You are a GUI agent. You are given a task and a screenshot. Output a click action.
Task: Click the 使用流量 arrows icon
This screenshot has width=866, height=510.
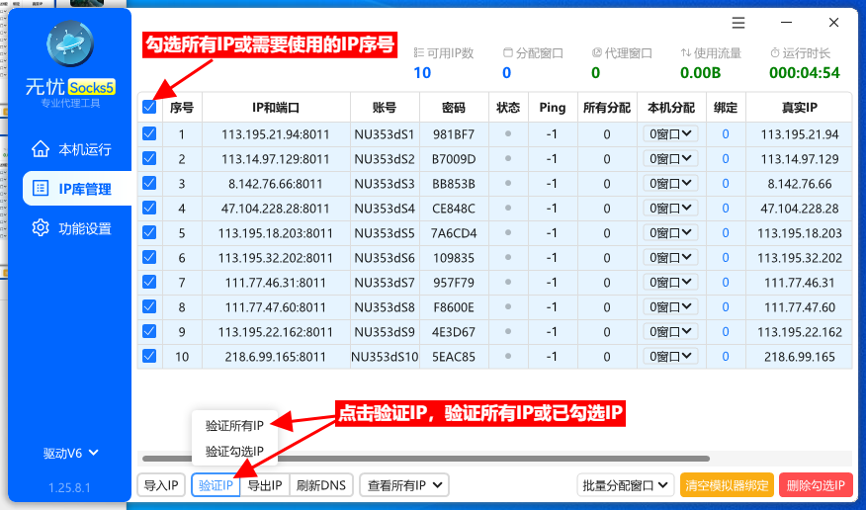coord(686,52)
